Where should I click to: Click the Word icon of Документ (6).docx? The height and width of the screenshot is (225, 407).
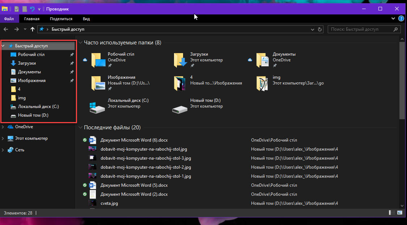(x=92, y=140)
